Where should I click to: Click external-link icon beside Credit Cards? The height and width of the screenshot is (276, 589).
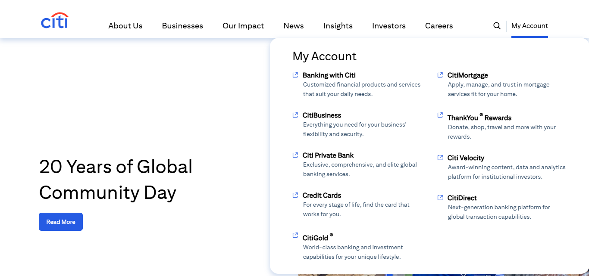(295, 195)
